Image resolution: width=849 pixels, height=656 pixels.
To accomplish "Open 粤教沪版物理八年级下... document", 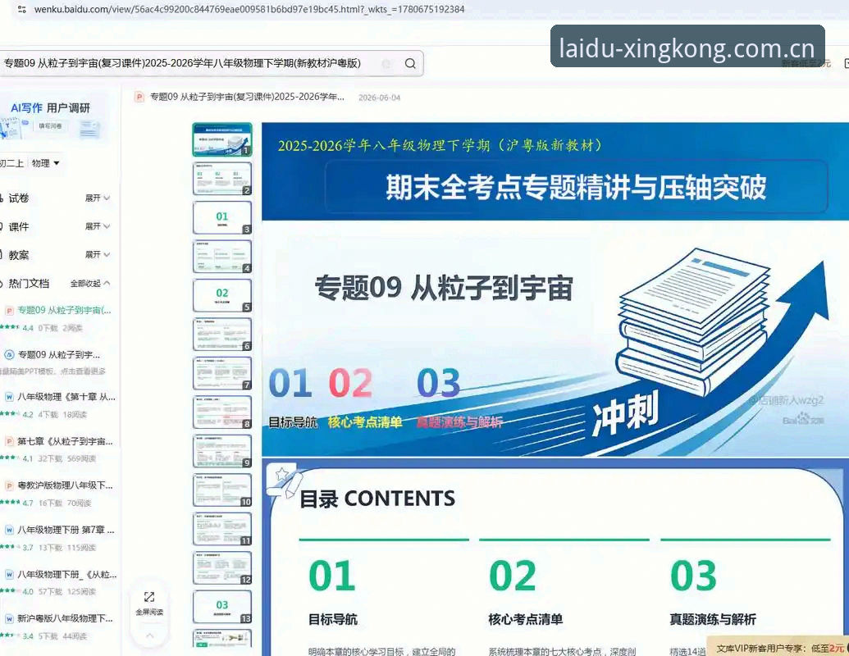I will coord(65,485).
